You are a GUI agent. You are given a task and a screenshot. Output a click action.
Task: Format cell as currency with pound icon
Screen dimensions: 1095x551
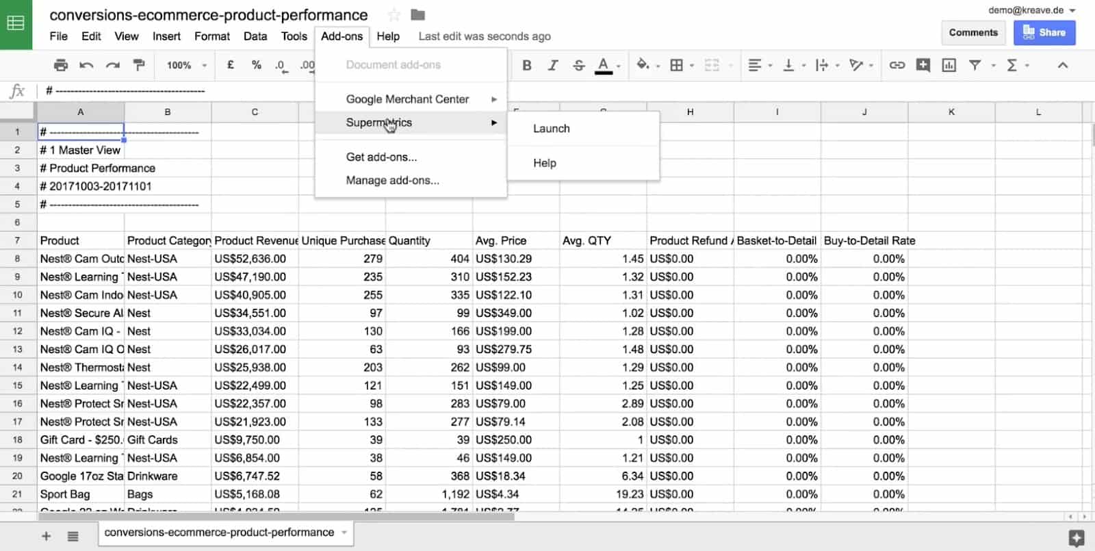[x=231, y=65]
